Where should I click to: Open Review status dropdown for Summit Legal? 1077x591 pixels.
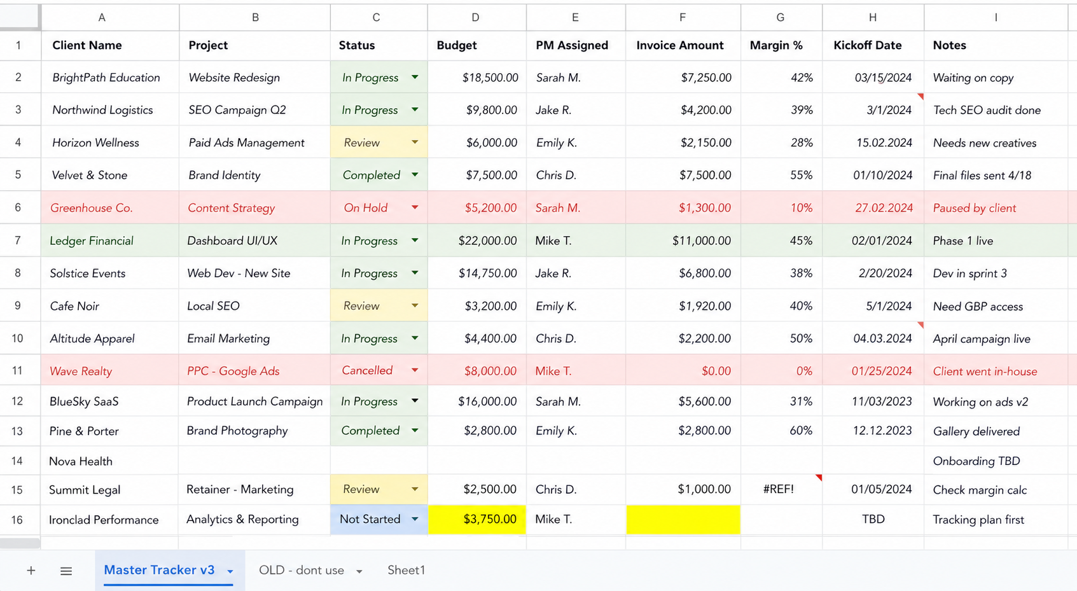(415, 489)
